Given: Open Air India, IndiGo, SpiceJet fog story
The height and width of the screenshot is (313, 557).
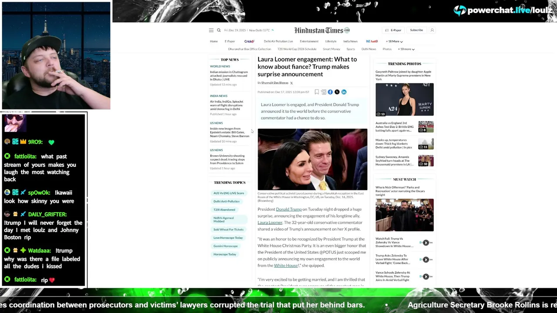Looking at the screenshot, I should pyautogui.click(x=227, y=105).
